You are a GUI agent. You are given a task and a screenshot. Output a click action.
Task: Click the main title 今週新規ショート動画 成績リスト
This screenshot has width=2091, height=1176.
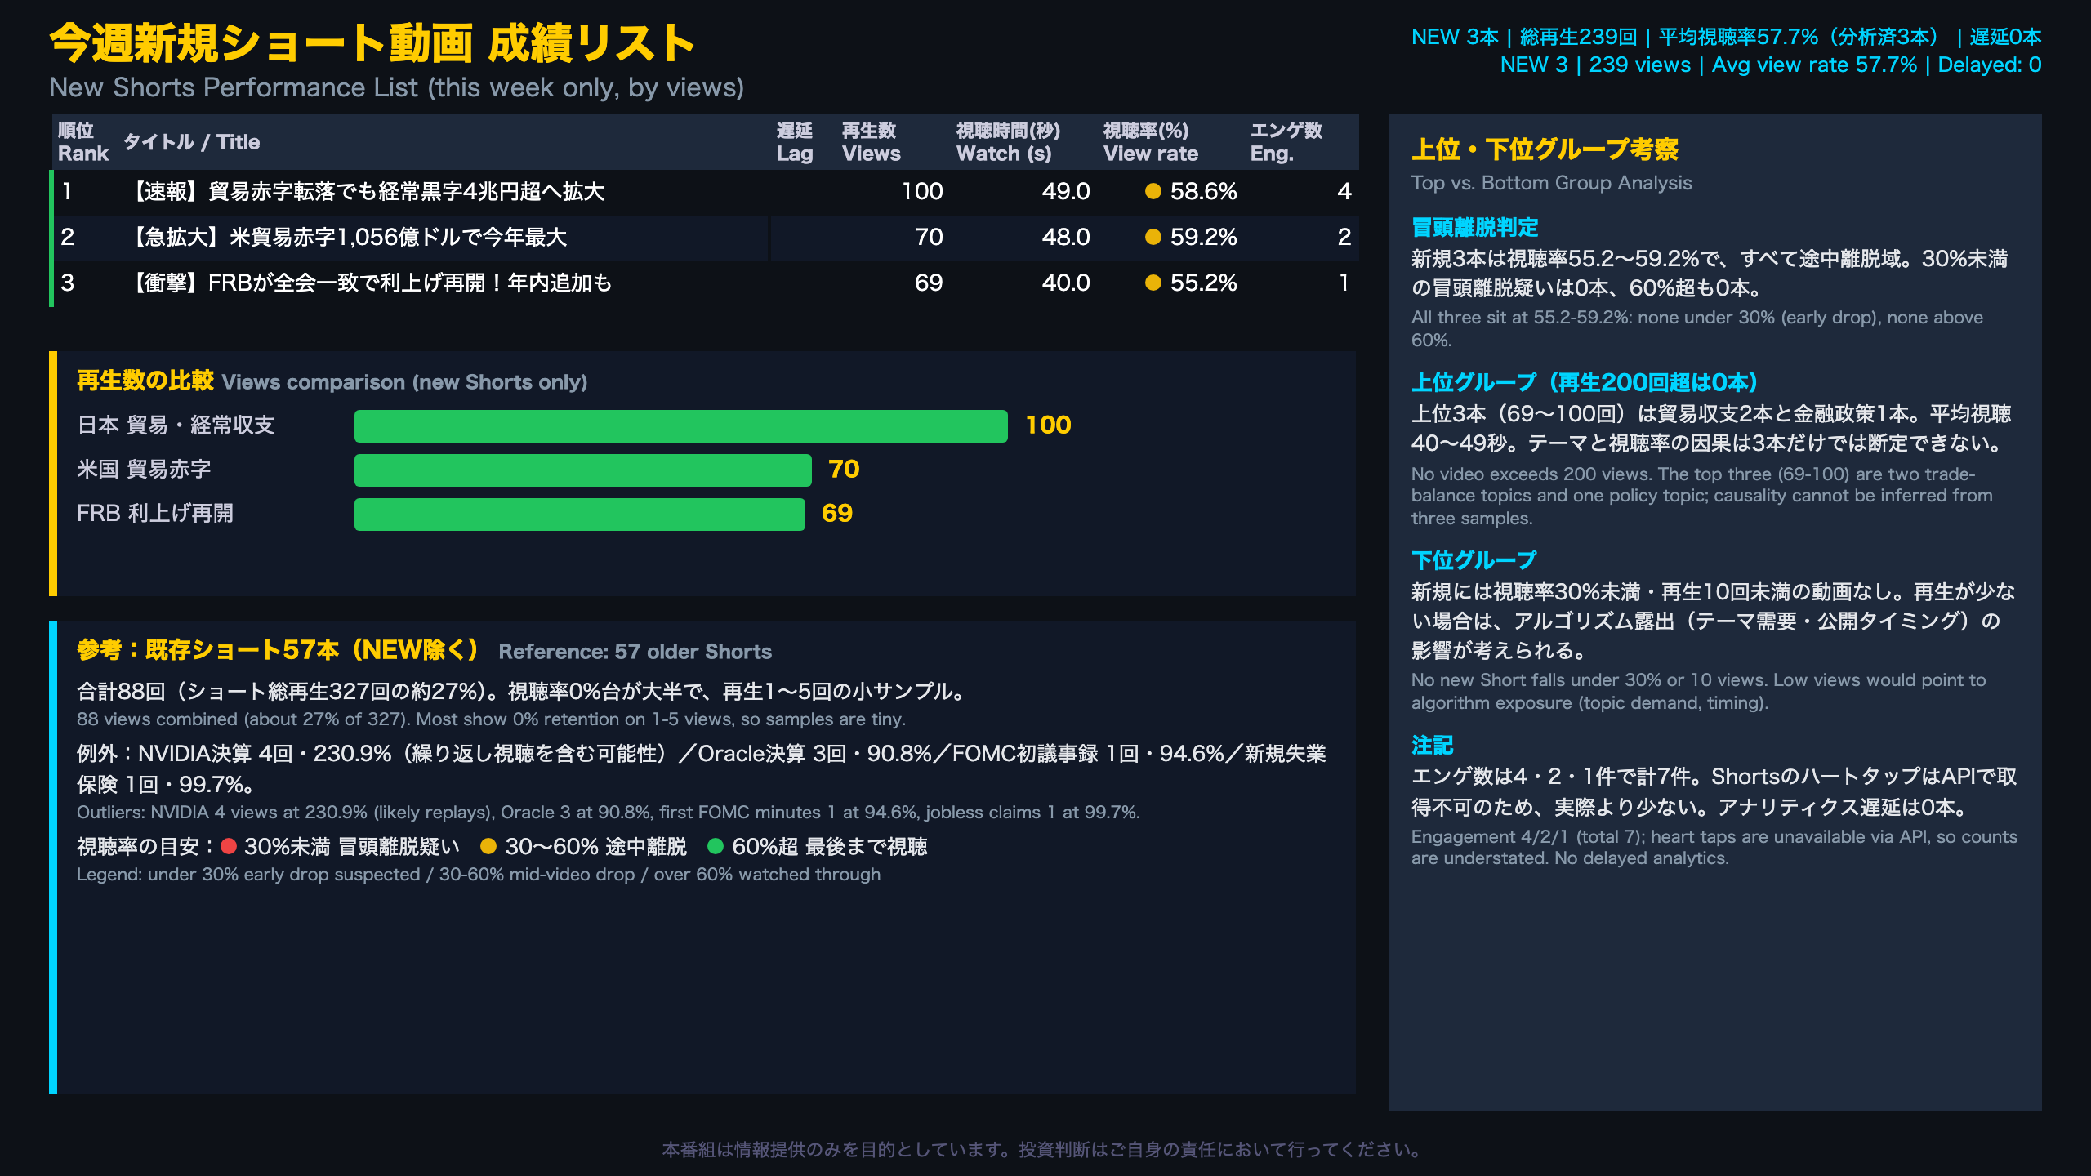point(372,42)
